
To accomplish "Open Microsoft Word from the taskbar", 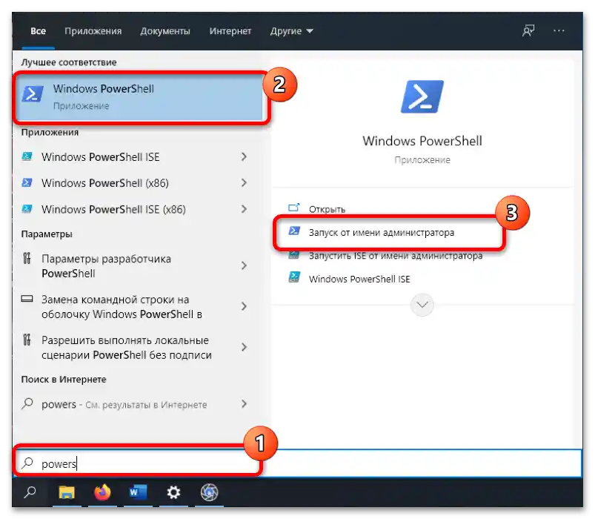I will pyautogui.click(x=138, y=492).
